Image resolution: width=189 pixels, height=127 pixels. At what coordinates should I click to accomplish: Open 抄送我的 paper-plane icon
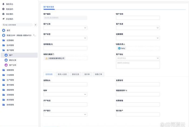click(3, 19)
